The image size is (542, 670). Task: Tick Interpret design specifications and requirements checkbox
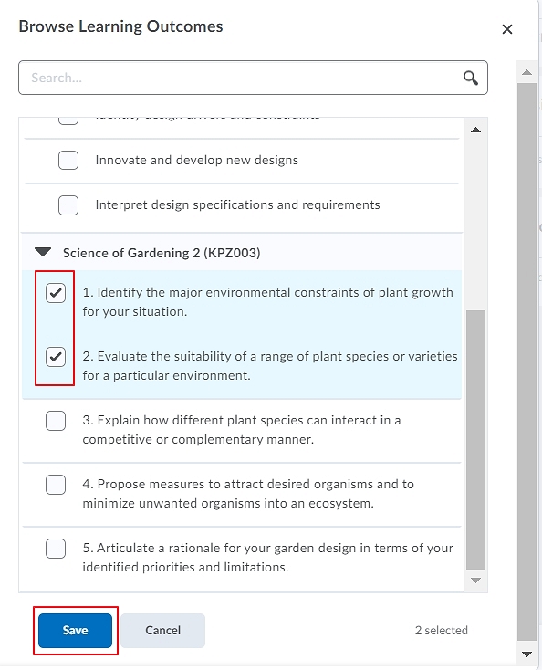pos(68,205)
